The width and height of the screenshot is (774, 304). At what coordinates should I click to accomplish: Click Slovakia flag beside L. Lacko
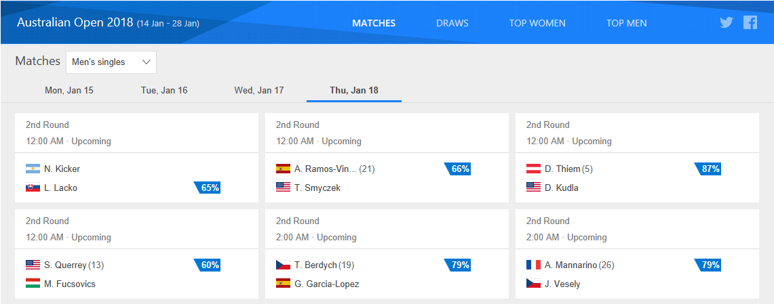33,188
